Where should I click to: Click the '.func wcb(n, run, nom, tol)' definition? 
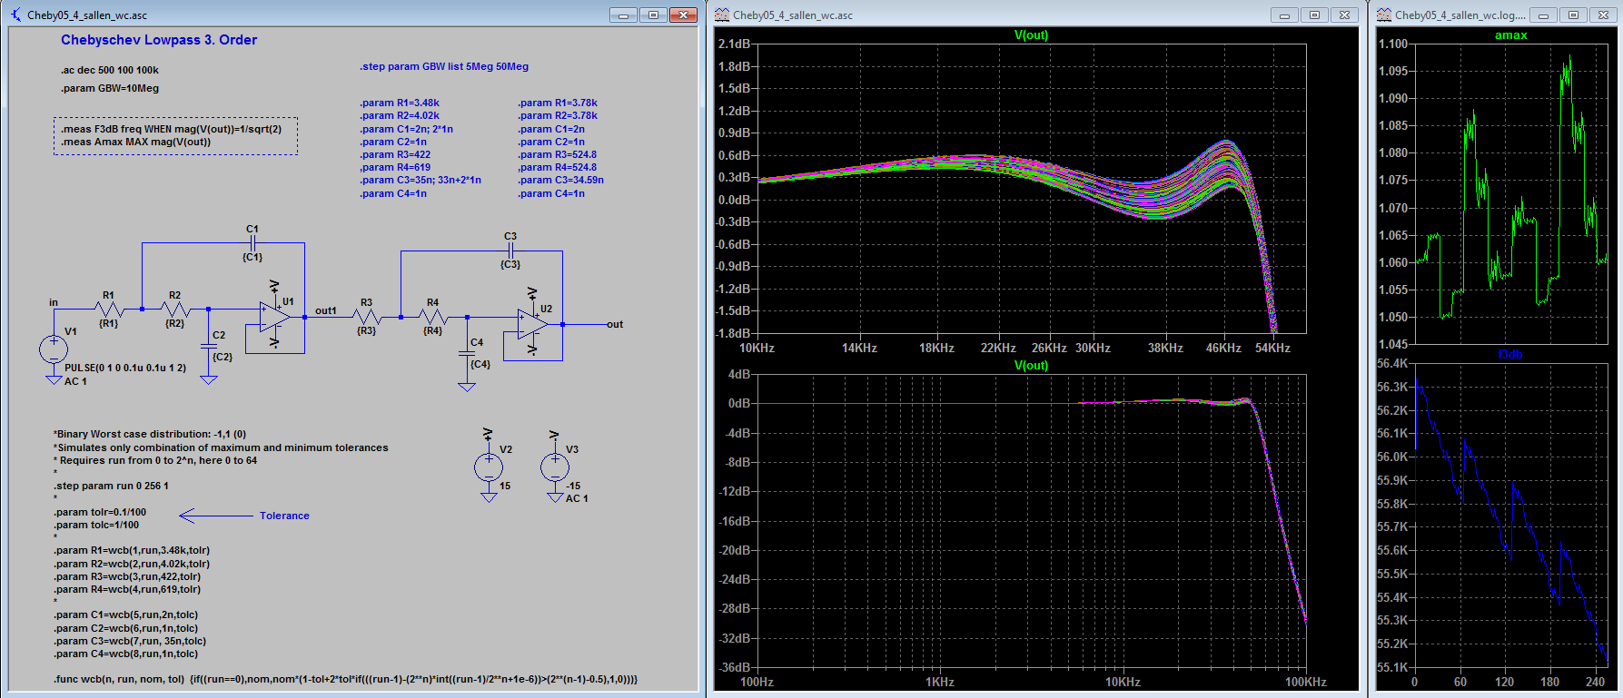[346, 679]
